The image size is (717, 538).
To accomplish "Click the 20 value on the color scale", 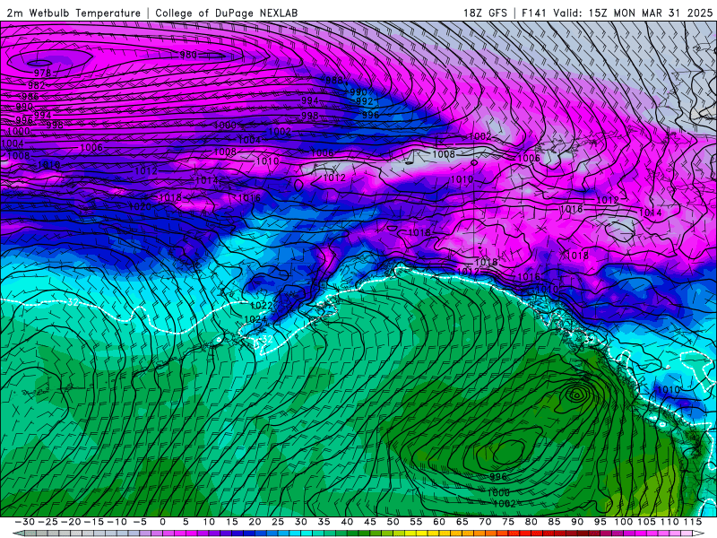I will tap(255, 522).
